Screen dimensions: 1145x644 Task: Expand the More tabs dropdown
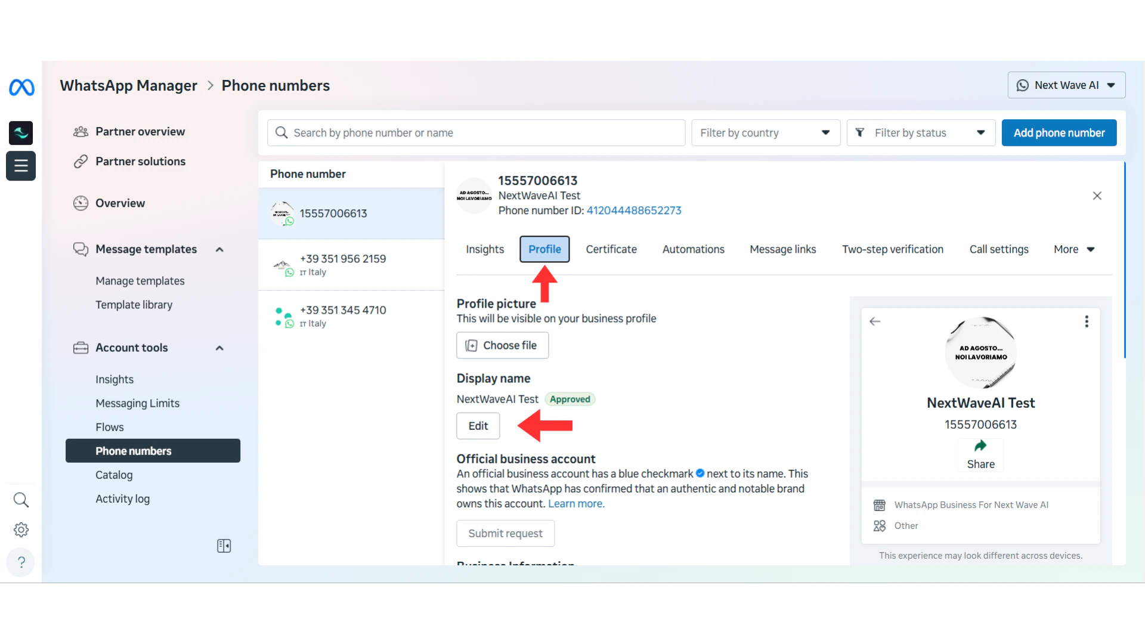(x=1074, y=249)
